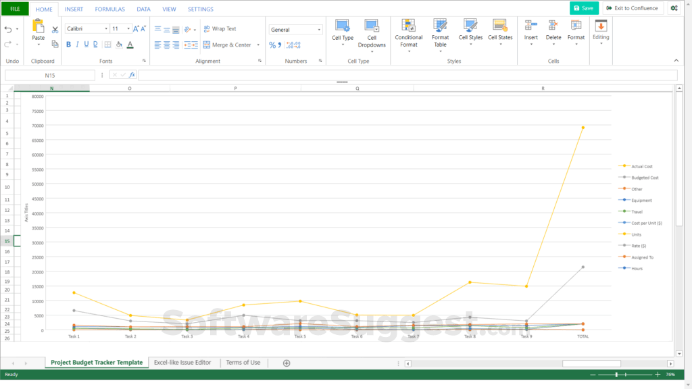Apply the percent number format

tap(273, 44)
